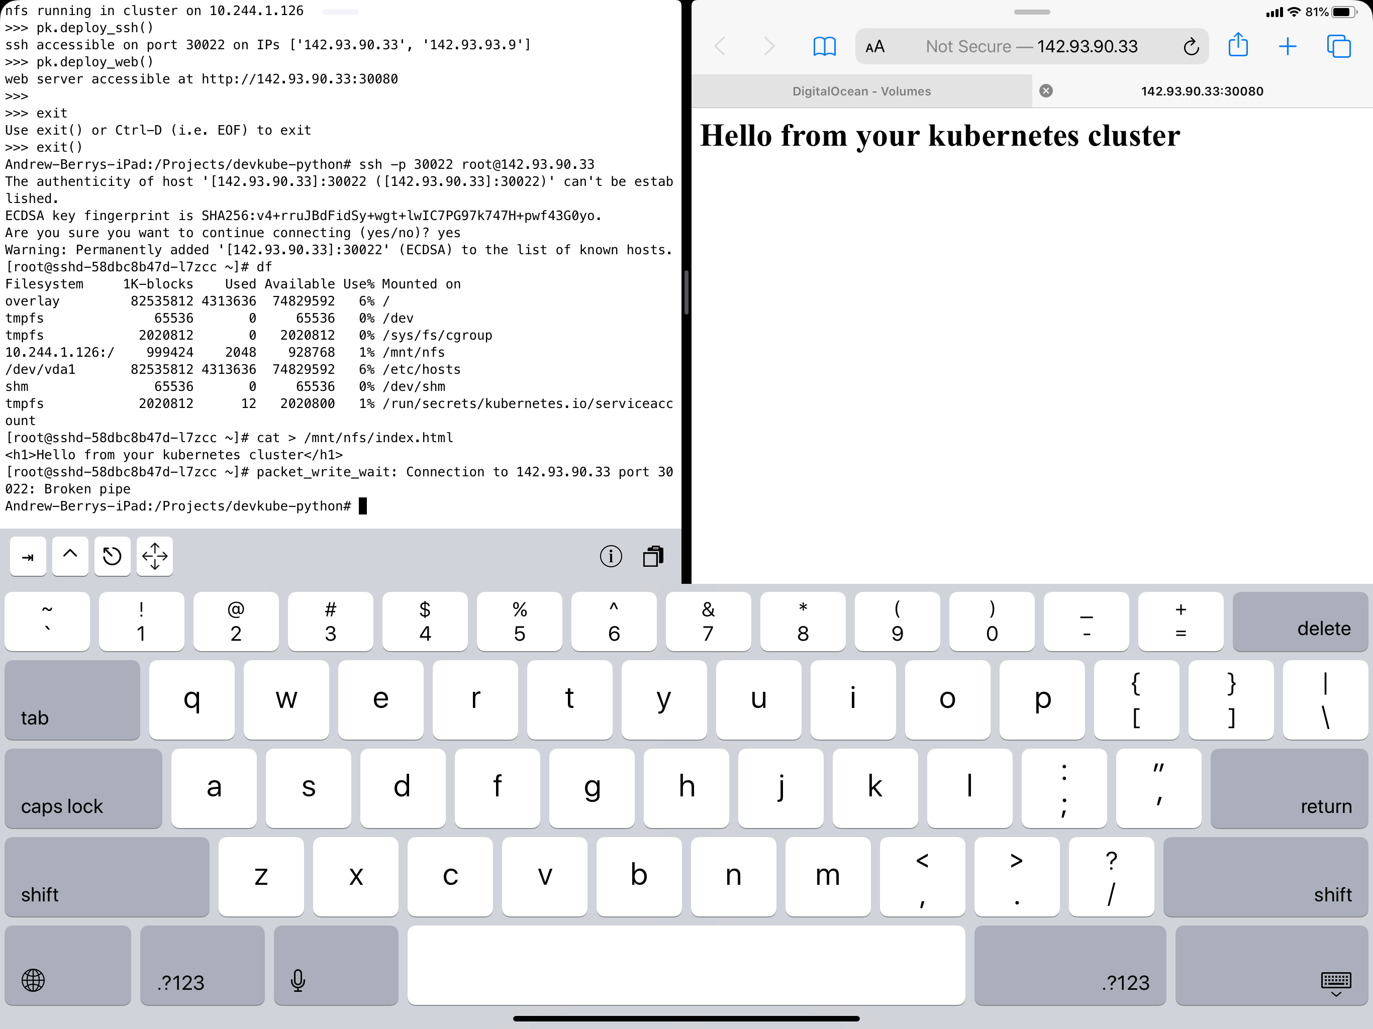
Task: Tap the q key
Action: (192, 699)
